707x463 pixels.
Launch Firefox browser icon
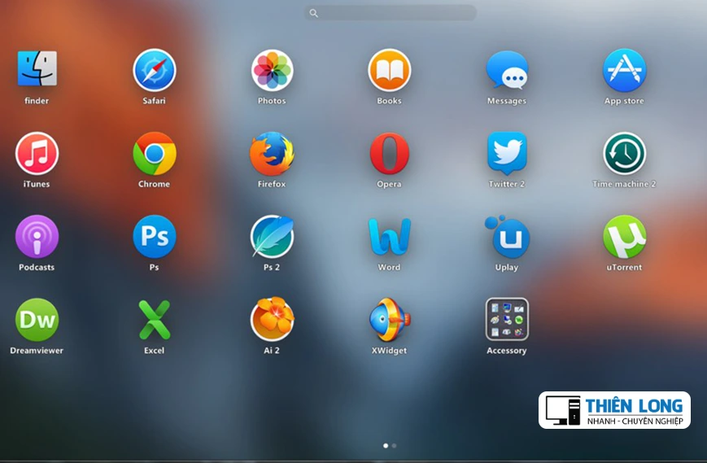[272, 153]
